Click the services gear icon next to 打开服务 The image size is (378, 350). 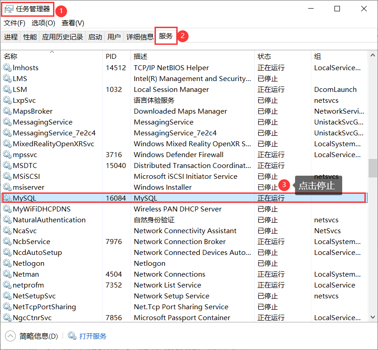[72, 336]
